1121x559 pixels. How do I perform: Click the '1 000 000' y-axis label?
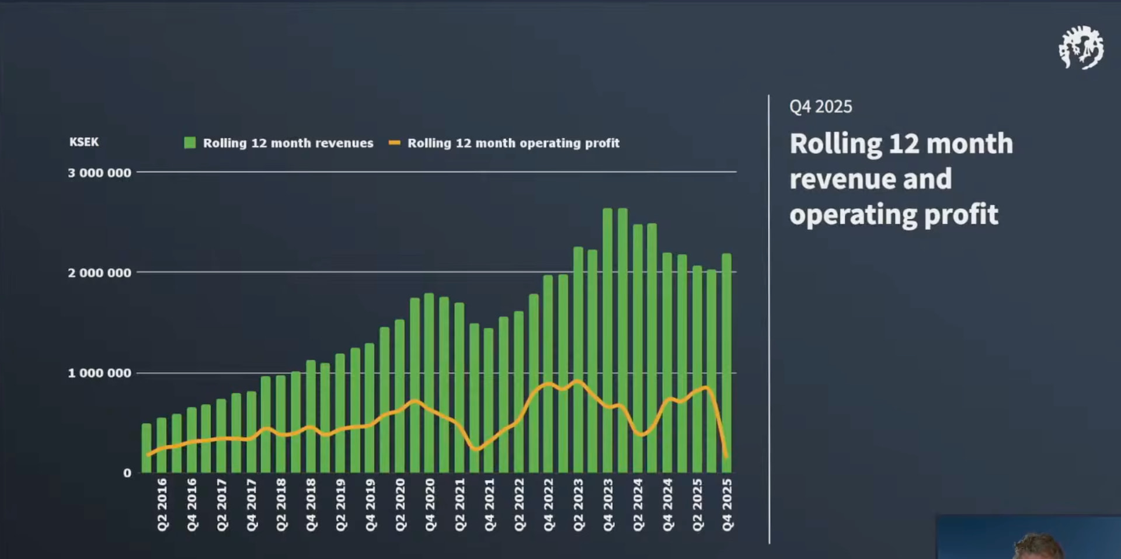point(99,373)
